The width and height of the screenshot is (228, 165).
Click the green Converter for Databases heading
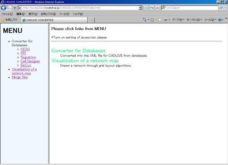(79, 51)
